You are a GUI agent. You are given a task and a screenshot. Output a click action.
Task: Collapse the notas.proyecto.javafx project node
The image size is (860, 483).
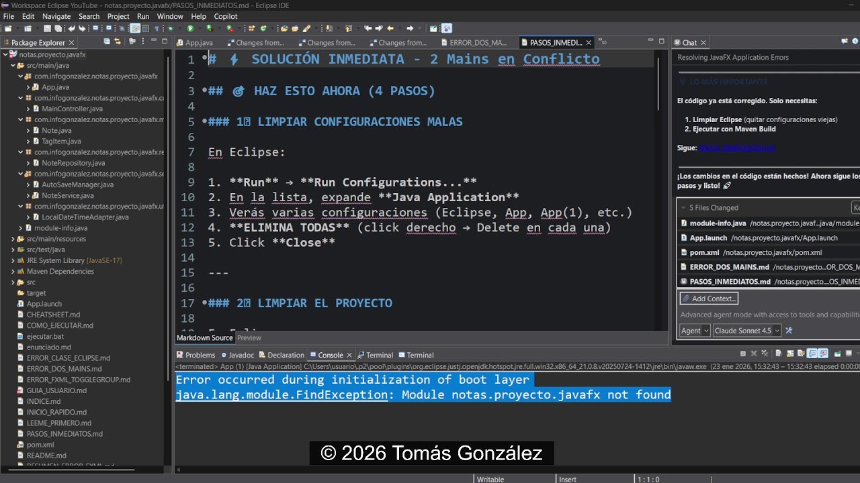pyautogui.click(x=5, y=54)
